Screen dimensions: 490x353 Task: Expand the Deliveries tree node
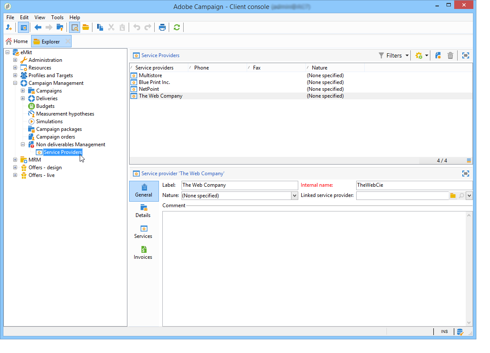coord(23,98)
